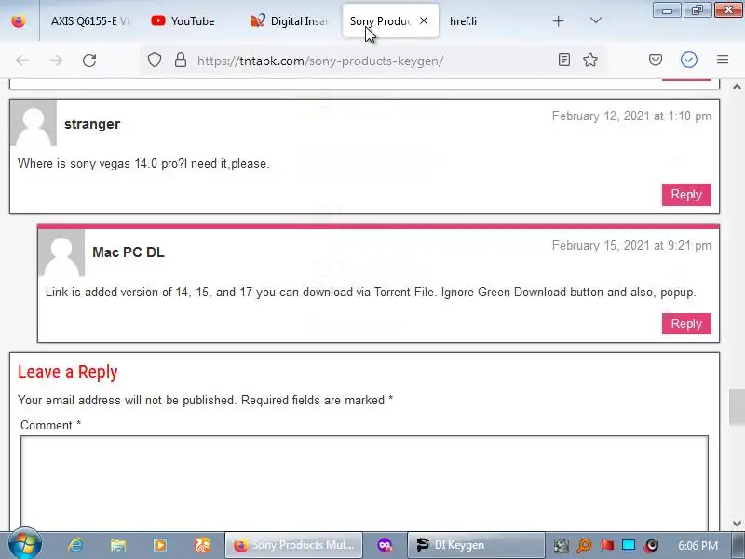
Task: Click the cyan monitor tray icon
Action: pos(629,545)
